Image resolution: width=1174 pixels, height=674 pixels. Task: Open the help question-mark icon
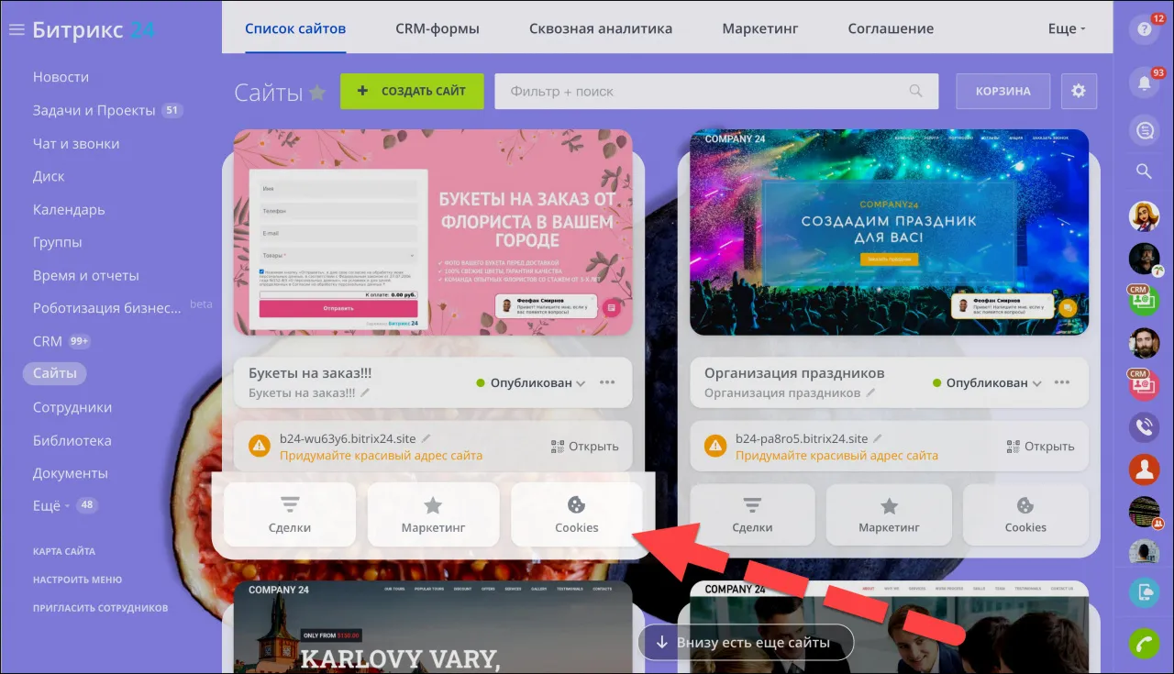click(x=1144, y=29)
